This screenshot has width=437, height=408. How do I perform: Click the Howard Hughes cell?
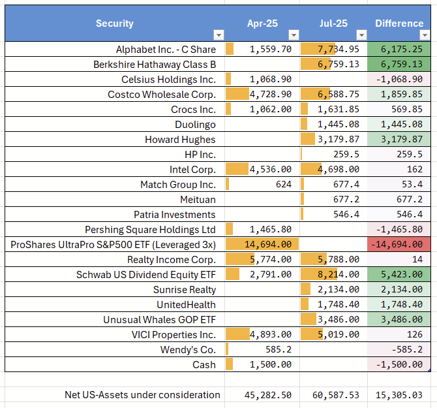tap(115, 140)
